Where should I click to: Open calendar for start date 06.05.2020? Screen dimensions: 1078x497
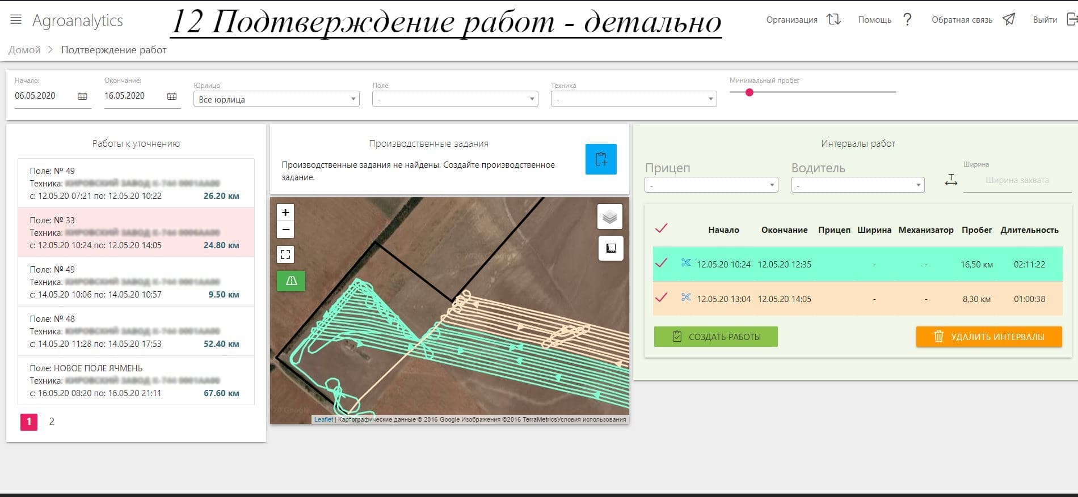coord(82,96)
